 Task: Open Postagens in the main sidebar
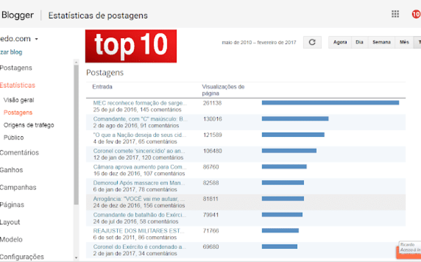click(x=16, y=68)
